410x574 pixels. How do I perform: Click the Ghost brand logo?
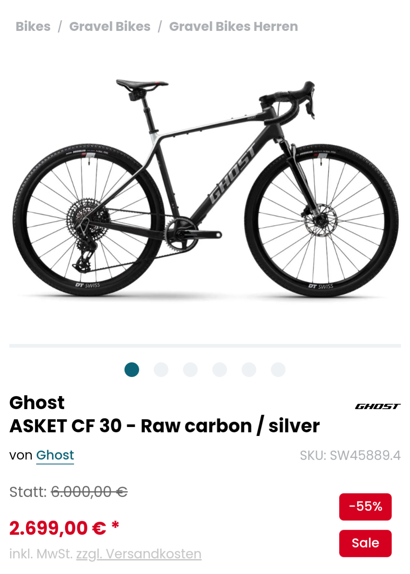click(377, 406)
